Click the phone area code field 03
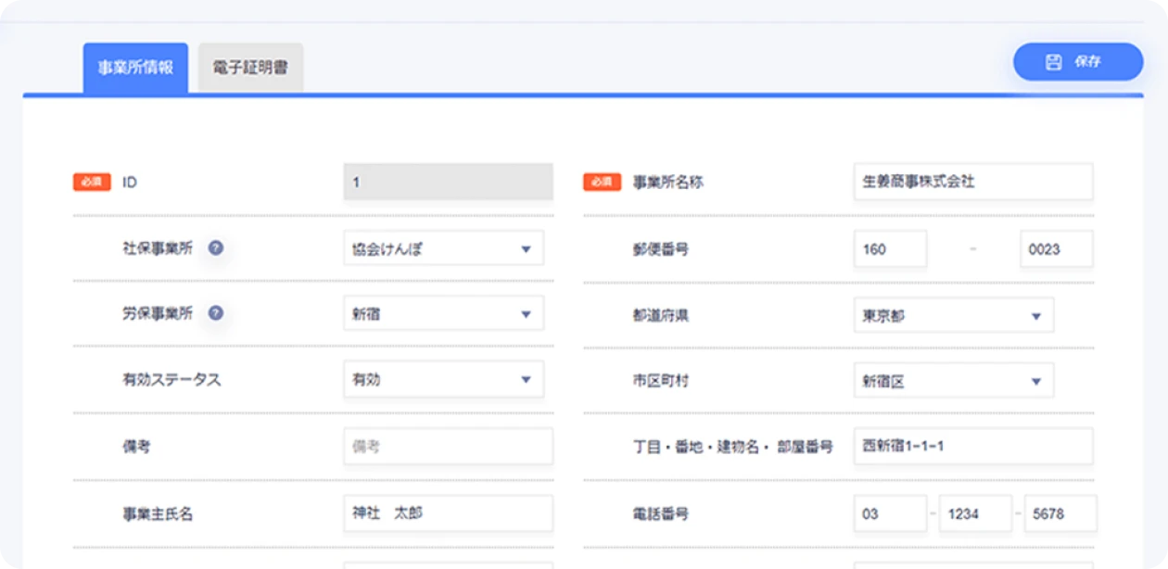 [x=890, y=513]
